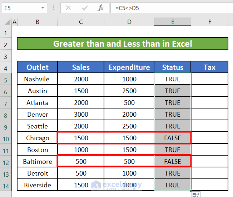Click Nashvile's Sales value 2000
This screenshot has height=197, width=233.
click(81, 79)
